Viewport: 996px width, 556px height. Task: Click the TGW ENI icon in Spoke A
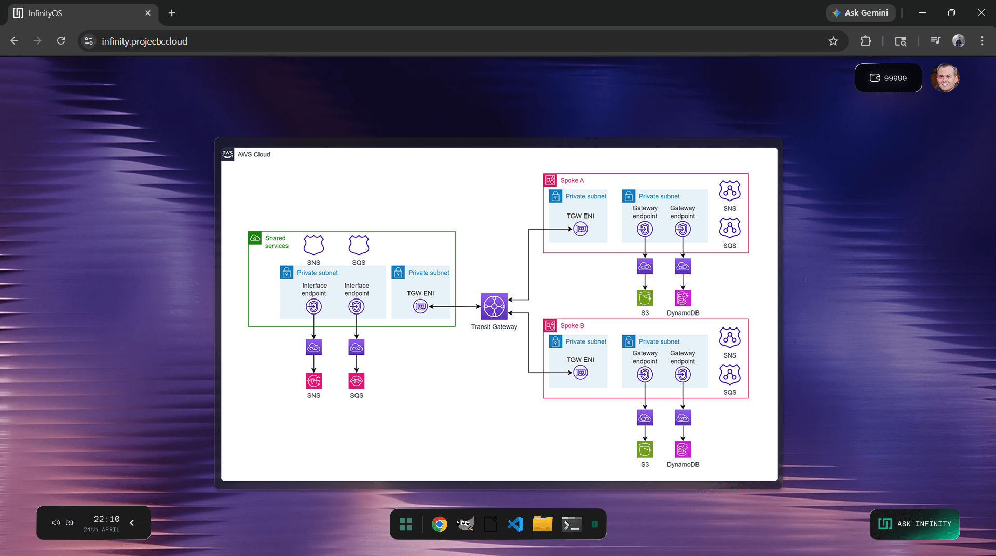pyautogui.click(x=580, y=229)
